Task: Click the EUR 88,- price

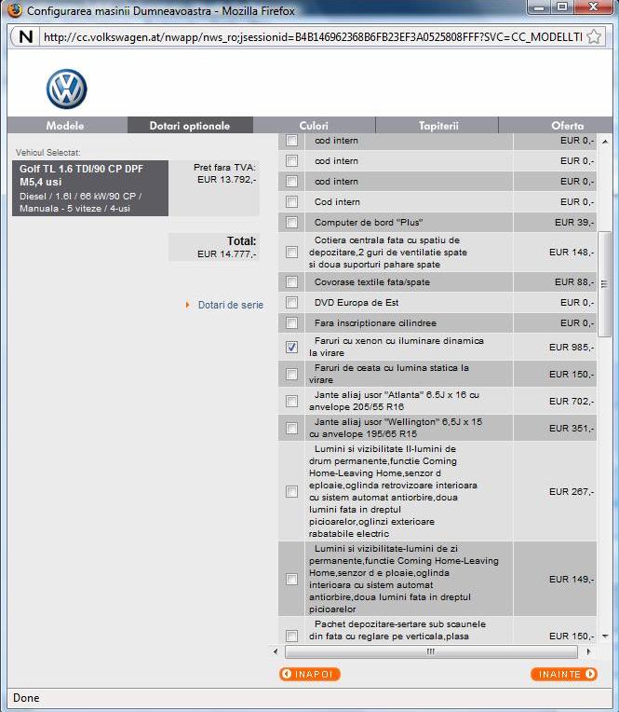Action: [x=574, y=282]
